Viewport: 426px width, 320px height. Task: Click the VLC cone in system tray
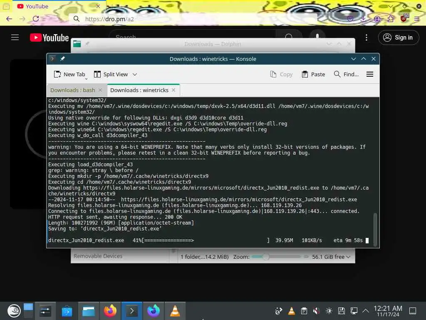[x=292, y=311]
